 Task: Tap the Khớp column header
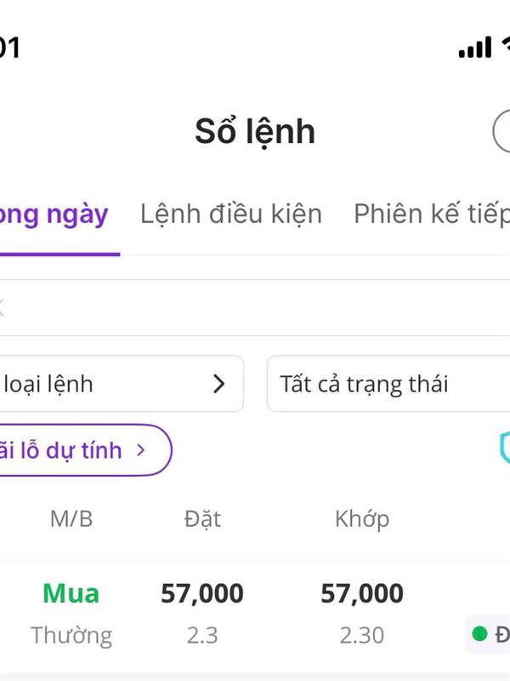tap(362, 518)
